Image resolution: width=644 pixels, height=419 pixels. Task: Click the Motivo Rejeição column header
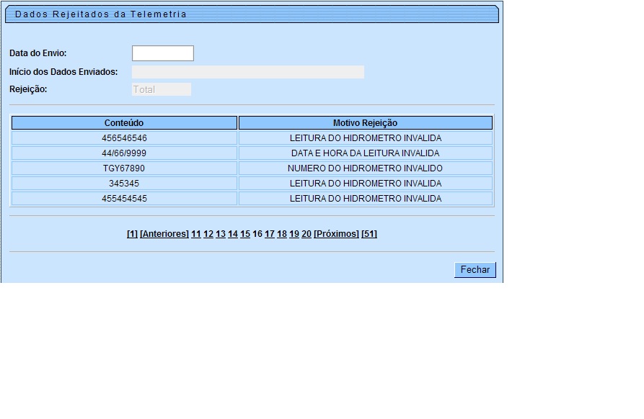click(365, 123)
